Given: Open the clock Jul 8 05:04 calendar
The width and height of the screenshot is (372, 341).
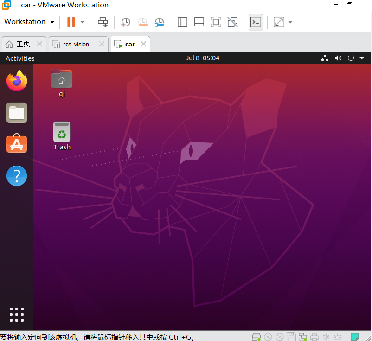Looking at the screenshot, I should point(202,58).
